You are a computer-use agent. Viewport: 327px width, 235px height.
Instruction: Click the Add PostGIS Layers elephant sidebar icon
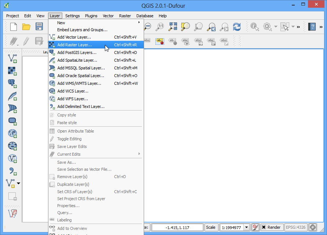click(x=12, y=84)
